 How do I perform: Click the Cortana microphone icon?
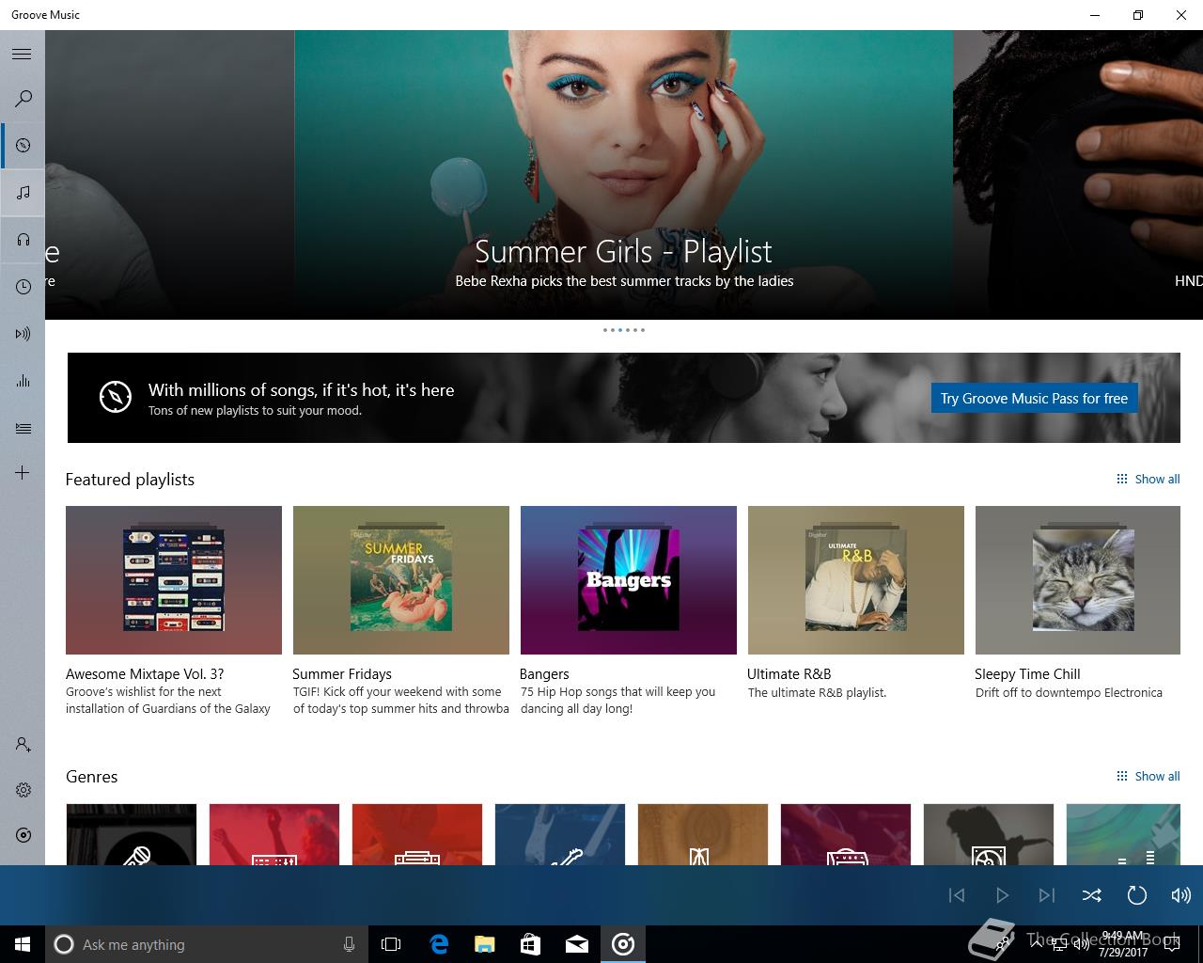coord(349,944)
